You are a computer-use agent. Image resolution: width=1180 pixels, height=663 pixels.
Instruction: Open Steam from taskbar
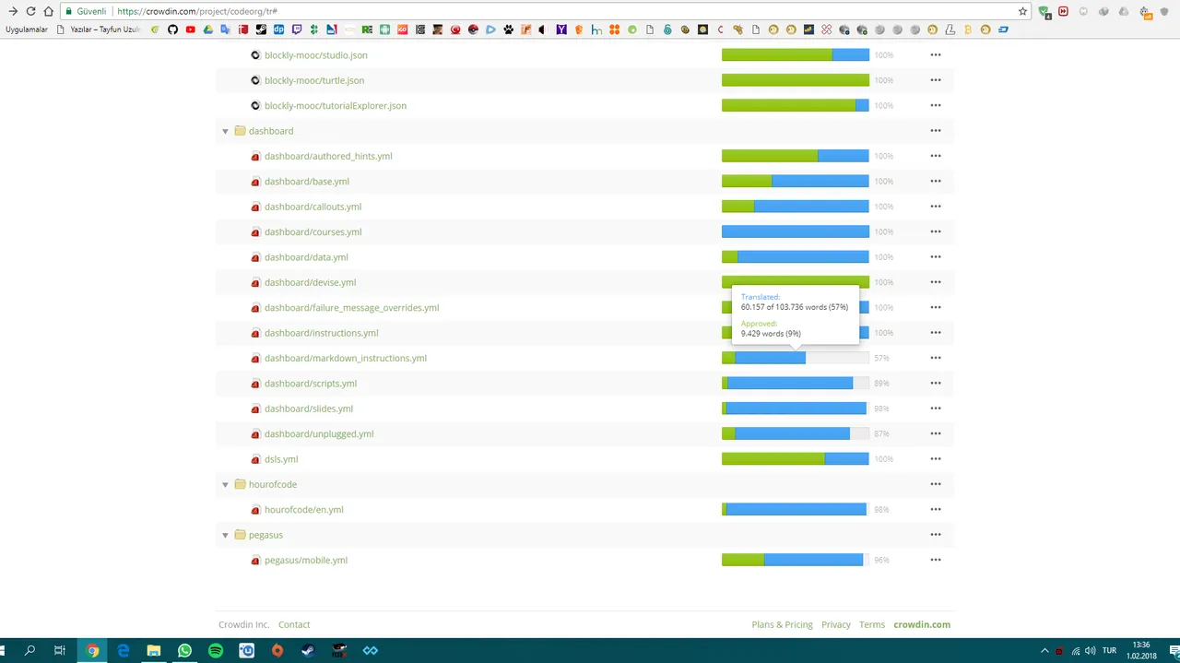[308, 650]
